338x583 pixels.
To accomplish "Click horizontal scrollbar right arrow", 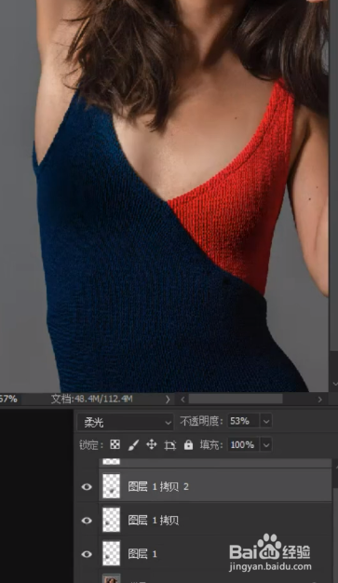I will pyautogui.click(x=319, y=400).
